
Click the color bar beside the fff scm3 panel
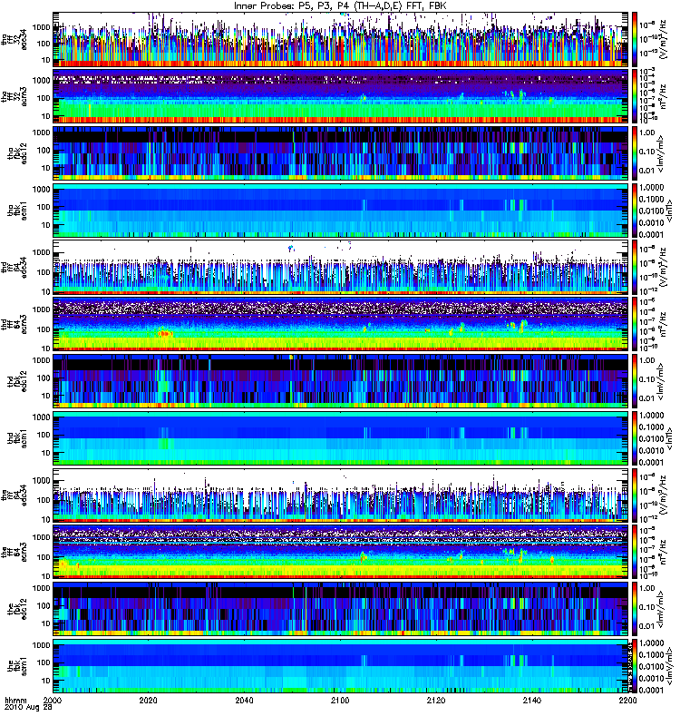click(636, 552)
